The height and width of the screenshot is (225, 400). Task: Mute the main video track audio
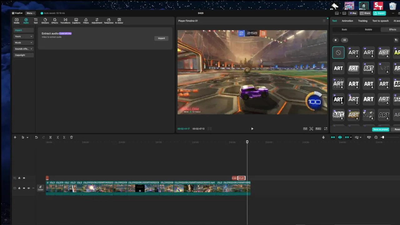(x=28, y=188)
